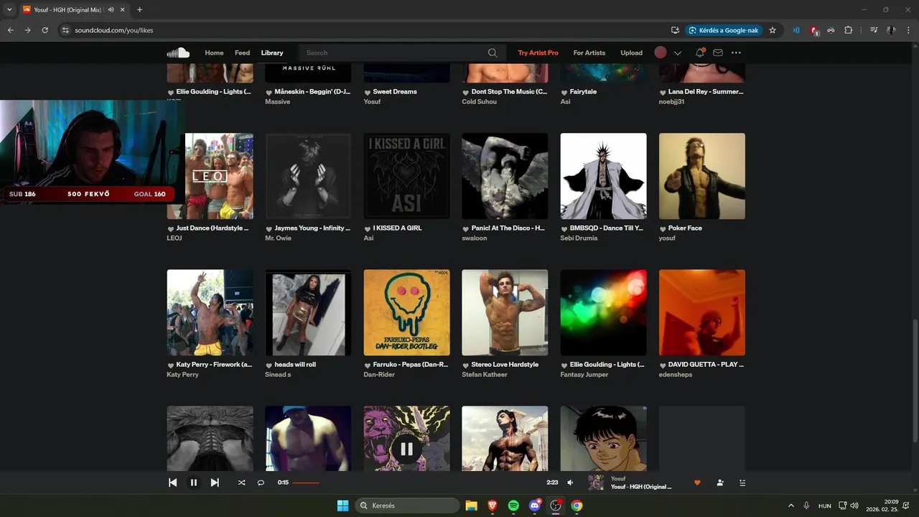Image resolution: width=919 pixels, height=517 pixels.
Task: Open File Explorer from the taskbar
Action: (471, 506)
